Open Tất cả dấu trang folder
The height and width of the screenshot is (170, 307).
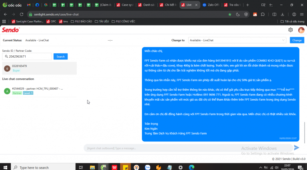(292, 21)
